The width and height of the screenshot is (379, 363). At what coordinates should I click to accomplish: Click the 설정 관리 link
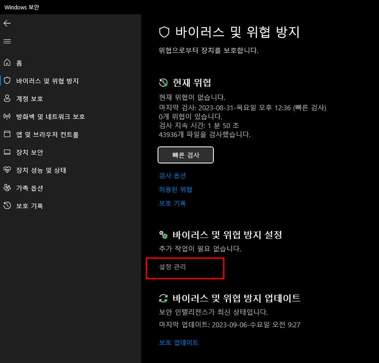tap(172, 267)
